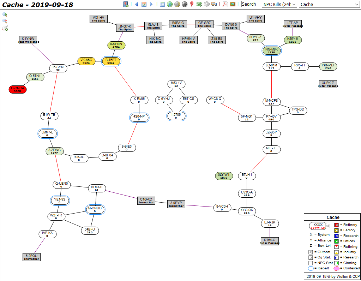Zoom out with magnifier minus icon
Screen dimensions: 361x281
coord(5,21)
